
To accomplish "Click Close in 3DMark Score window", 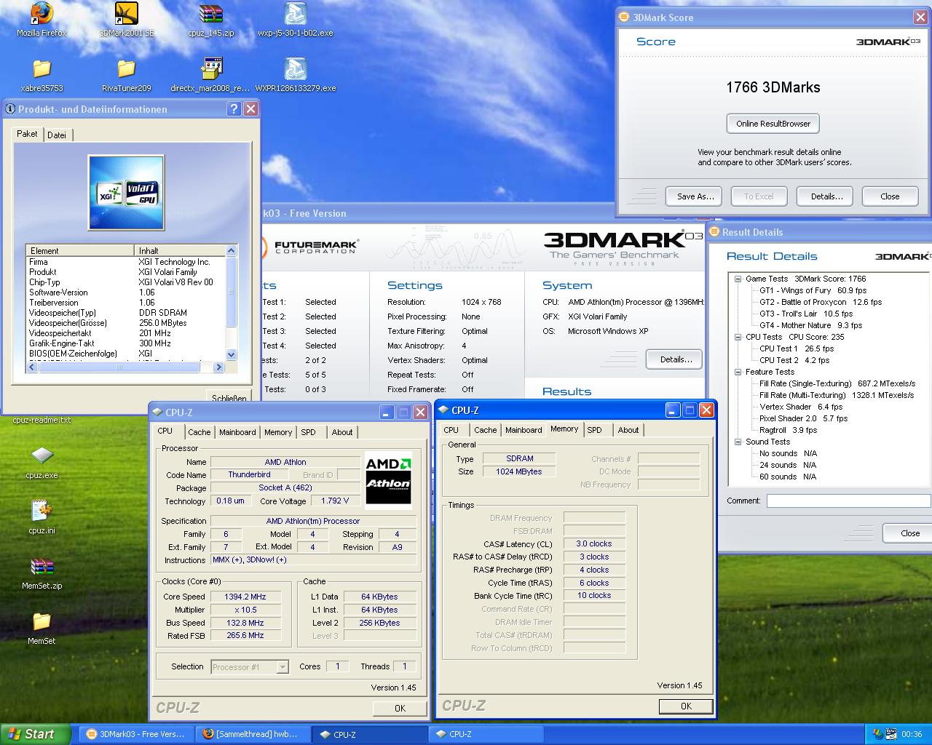I will tap(890, 196).
